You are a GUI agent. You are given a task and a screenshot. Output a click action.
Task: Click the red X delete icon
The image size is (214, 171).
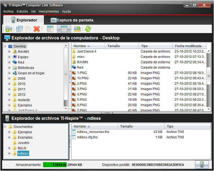coord(37,29)
